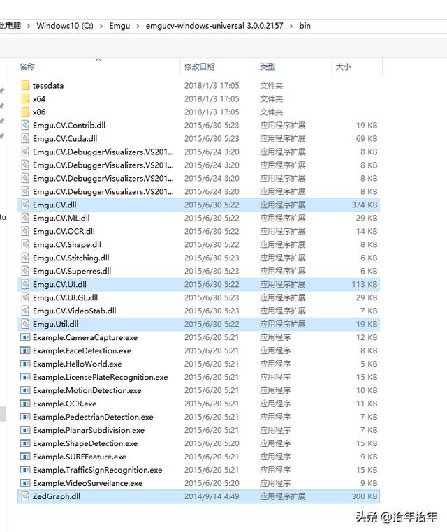Click the Example.OCR.exe application icon
Screen dimensions: 447x532
[25, 404]
